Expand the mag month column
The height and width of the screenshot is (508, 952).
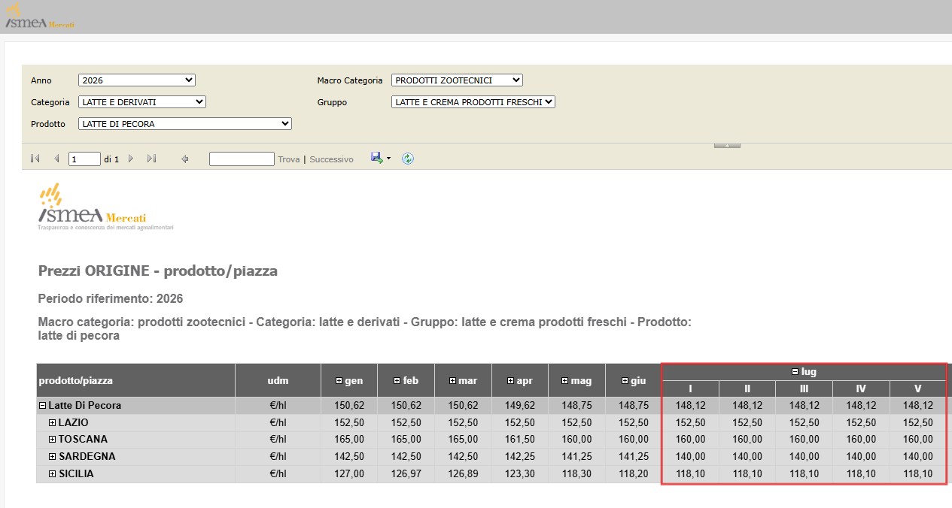[564, 381]
